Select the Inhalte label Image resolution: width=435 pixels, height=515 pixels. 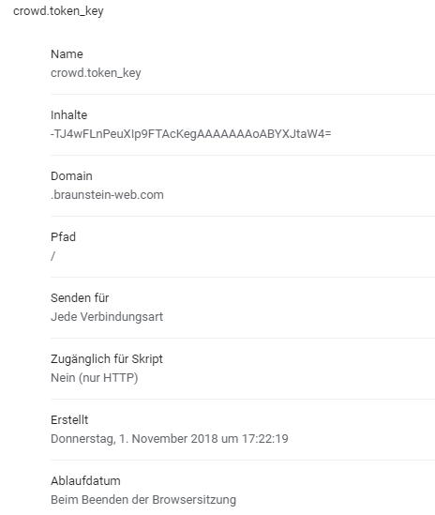click(69, 115)
